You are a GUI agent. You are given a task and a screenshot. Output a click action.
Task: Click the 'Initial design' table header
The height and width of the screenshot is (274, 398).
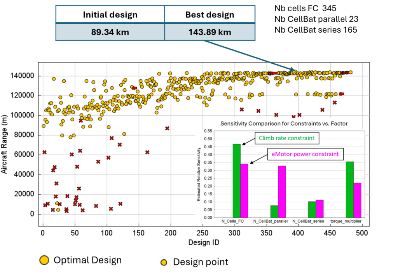(110, 15)
